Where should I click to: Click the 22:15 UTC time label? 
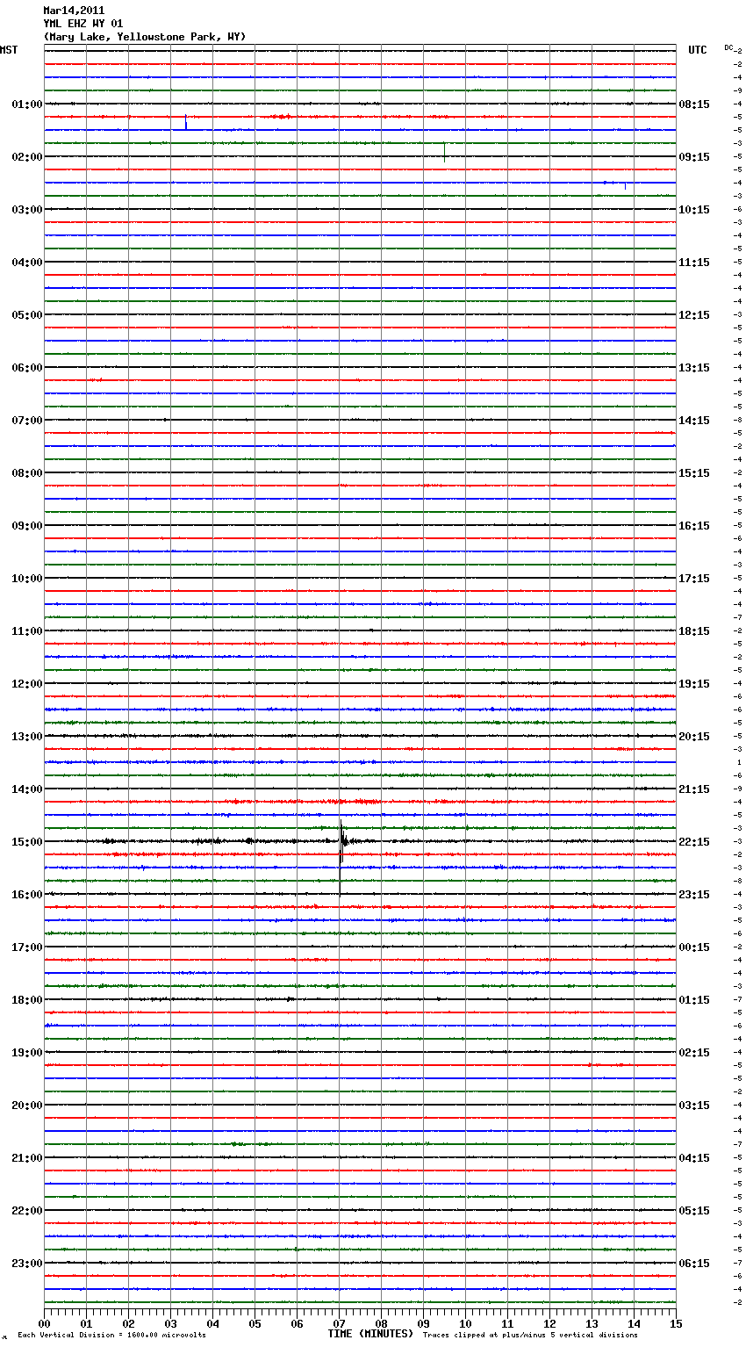[x=694, y=842]
